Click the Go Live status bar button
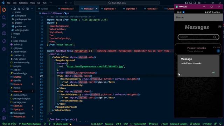 [153, 124]
